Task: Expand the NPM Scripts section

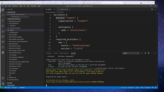Action: pyautogui.click(x=11, y=85)
